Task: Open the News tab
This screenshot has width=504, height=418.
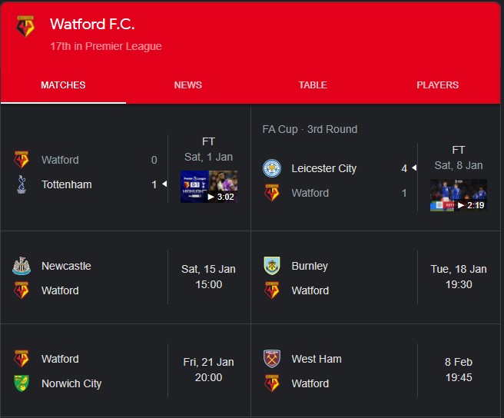Action: [x=188, y=85]
